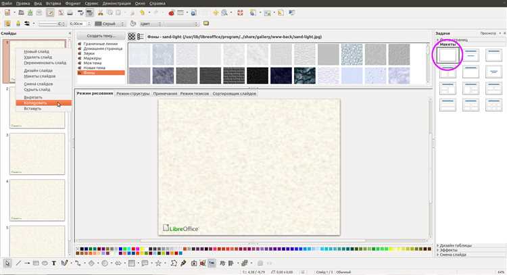Open the Help lifebuoy icon
This screenshot has width=507, height=275.
(x=240, y=13)
